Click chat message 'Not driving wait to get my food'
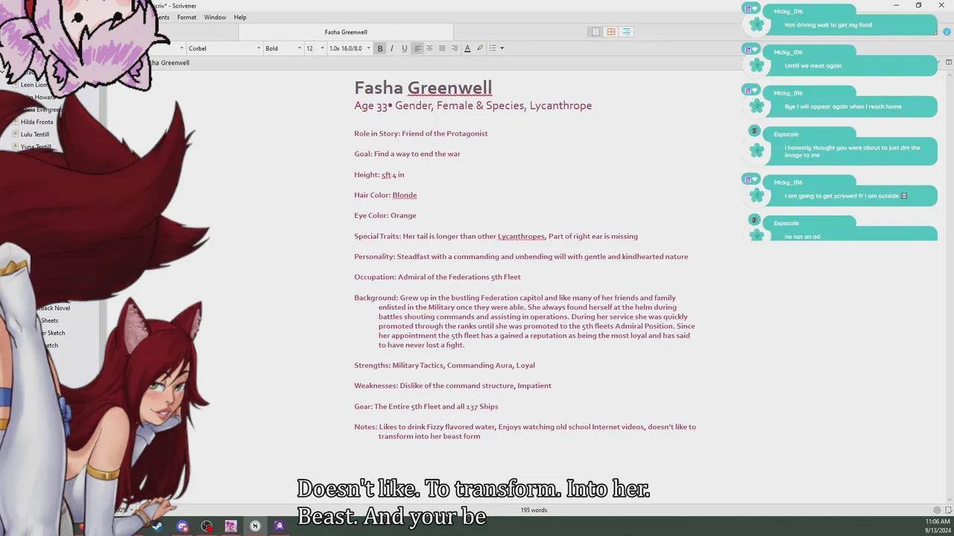The image size is (954, 536). coord(828,25)
